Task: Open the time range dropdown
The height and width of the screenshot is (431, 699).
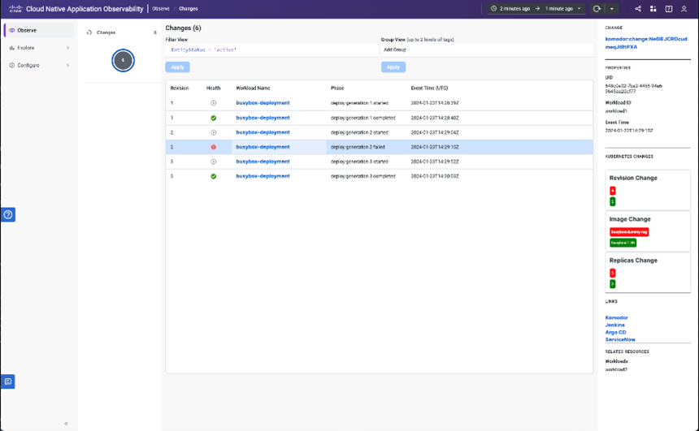Action: tap(536, 9)
